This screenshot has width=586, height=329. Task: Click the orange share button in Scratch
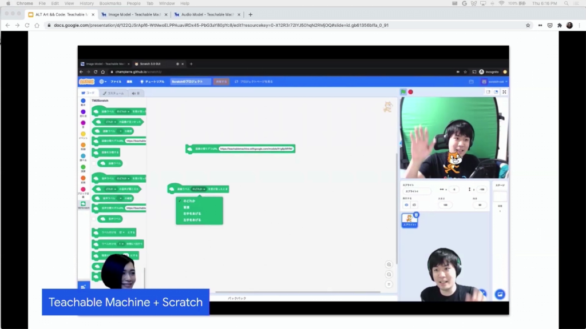click(x=221, y=82)
